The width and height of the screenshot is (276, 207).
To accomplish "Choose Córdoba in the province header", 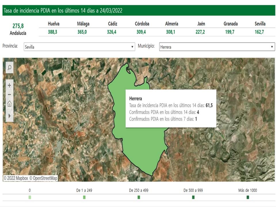I will point(142,24).
